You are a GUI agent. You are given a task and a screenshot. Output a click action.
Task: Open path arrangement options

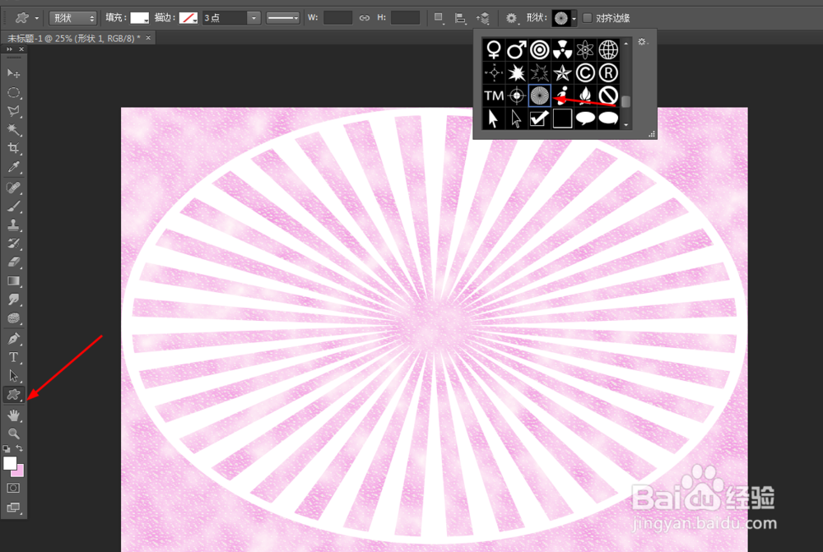(x=483, y=18)
